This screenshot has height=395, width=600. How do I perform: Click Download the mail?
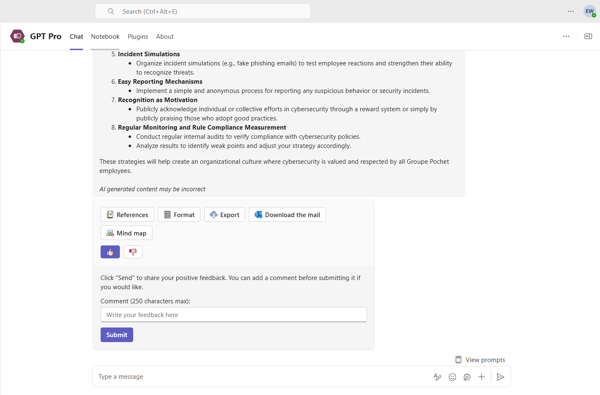point(287,214)
